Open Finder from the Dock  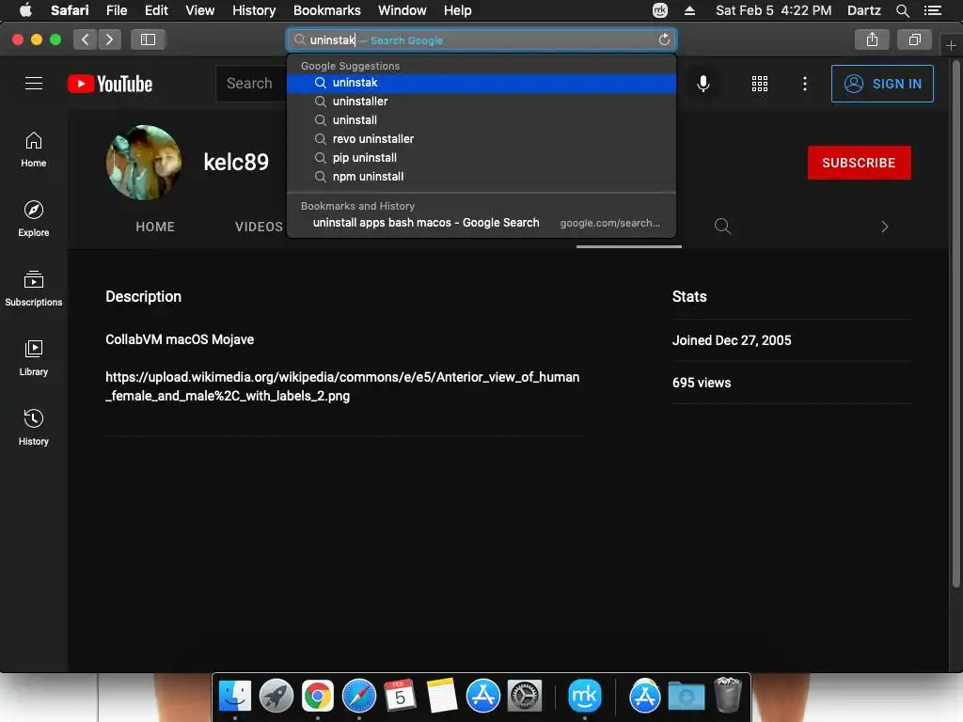pyautogui.click(x=235, y=696)
